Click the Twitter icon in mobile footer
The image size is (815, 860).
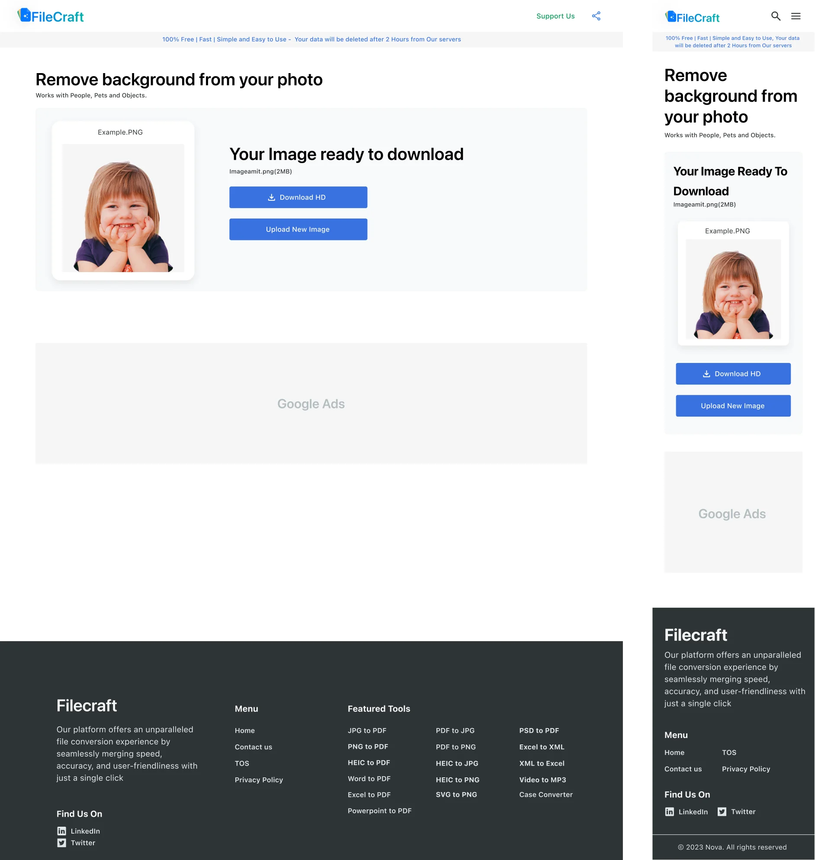[x=722, y=812]
